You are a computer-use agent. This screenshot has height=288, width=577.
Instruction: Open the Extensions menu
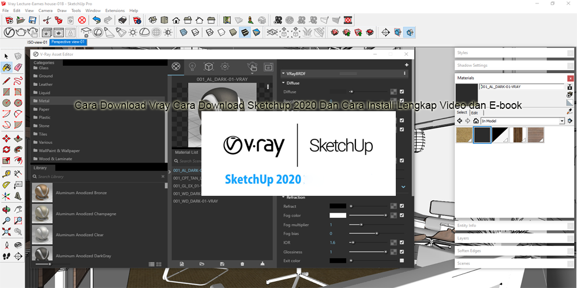tap(114, 10)
